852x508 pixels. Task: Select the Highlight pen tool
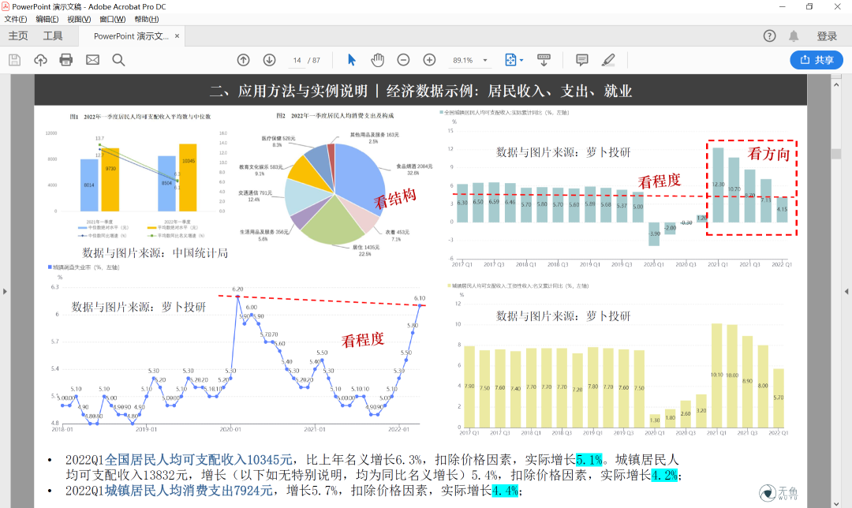click(608, 60)
